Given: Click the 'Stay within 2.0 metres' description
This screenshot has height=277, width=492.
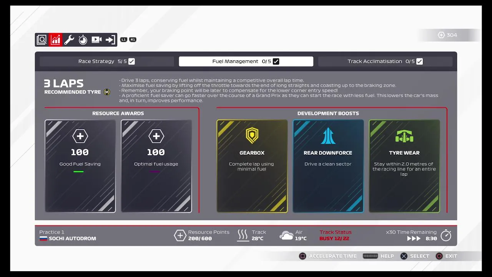Looking at the screenshot, I should coord(404,169).
